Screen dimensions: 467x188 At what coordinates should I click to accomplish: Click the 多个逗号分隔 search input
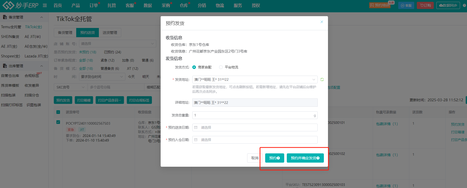click(116, 87)
